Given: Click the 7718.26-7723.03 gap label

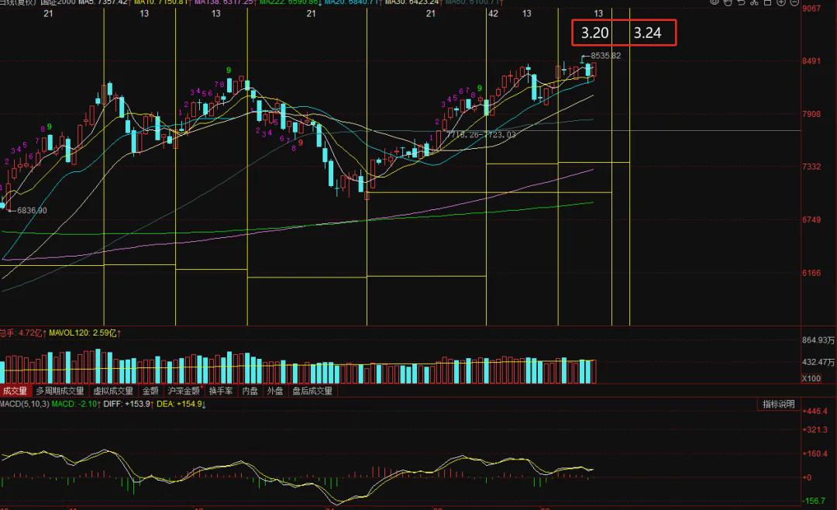Looking at the screenshot, I should click(481, 135).
